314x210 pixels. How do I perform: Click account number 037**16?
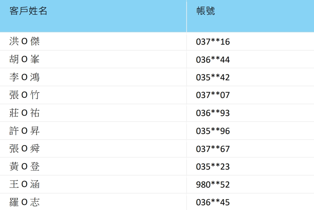pos(213,42)
